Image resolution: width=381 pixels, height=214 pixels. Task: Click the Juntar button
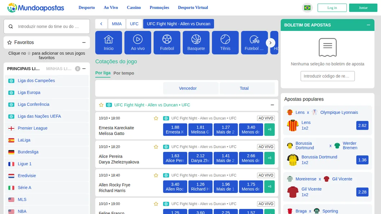click(363, 8)
